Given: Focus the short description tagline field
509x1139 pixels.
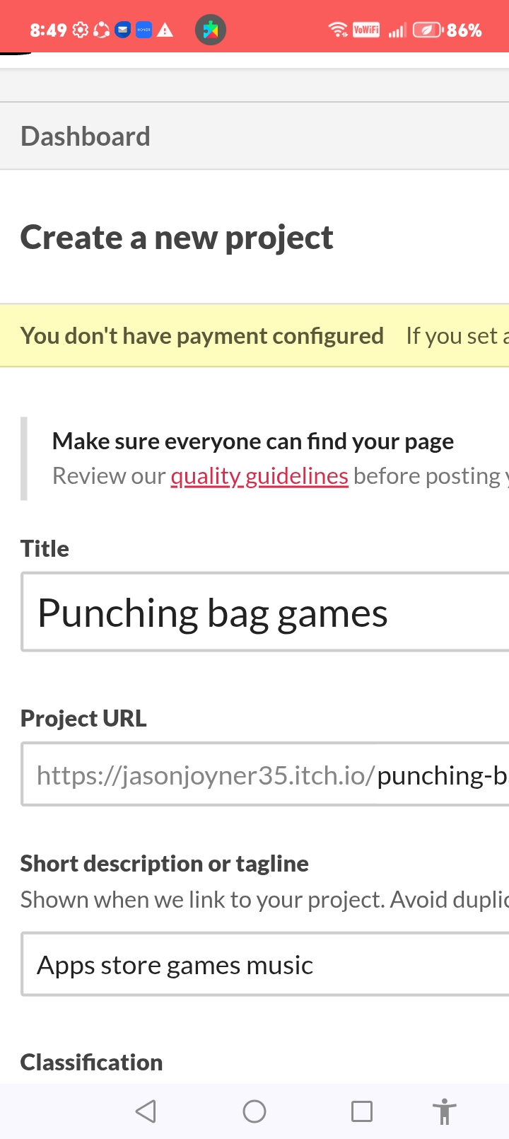Looking at the screenshot, I should click(265, 965).
